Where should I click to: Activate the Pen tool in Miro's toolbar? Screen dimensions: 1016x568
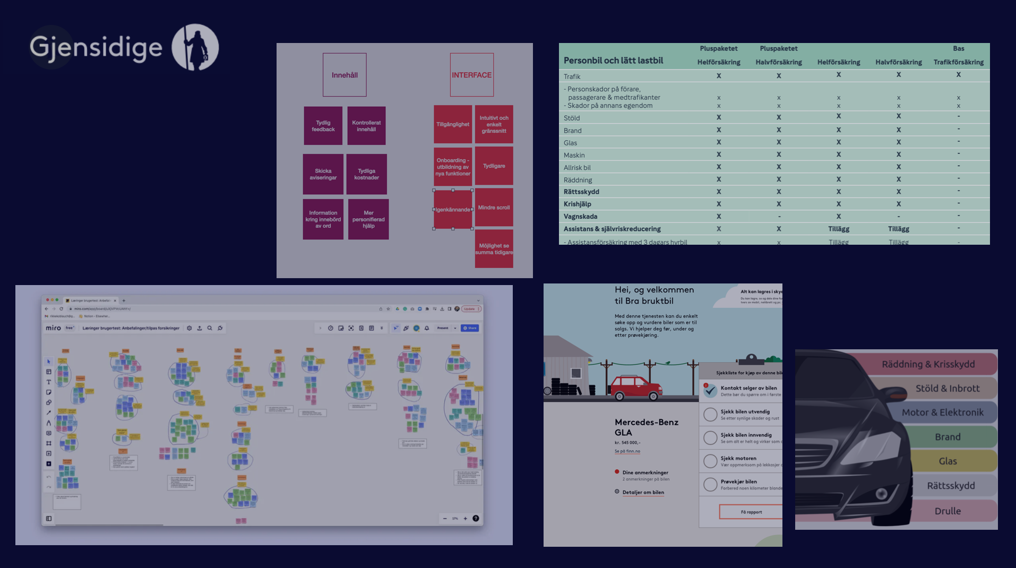coord(49,423)
